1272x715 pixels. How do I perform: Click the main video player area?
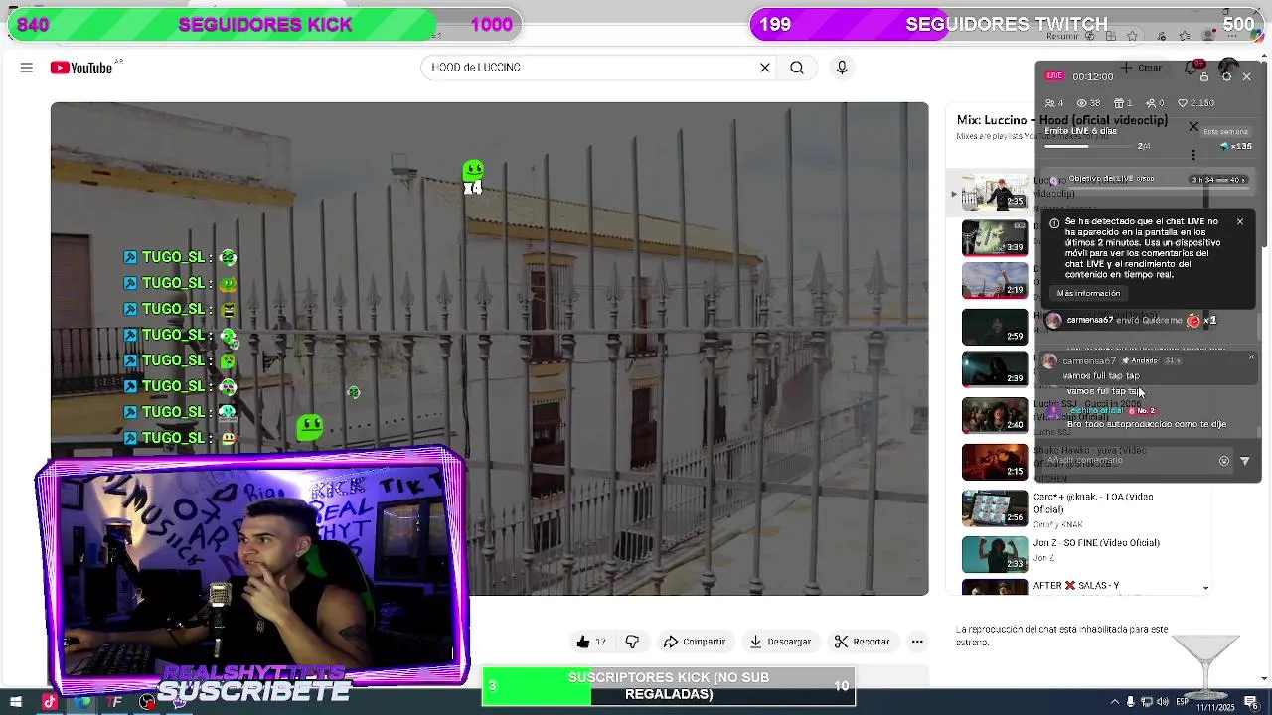[x=490, y=349]
